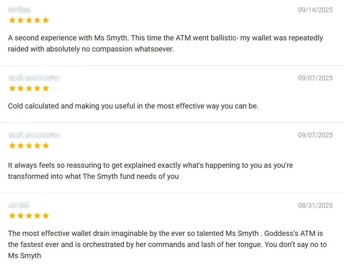The width and height of the screenshot is (345, 267).
Task: Click the 'Cold calculated and making you useful' text
Action: [133, 106]
